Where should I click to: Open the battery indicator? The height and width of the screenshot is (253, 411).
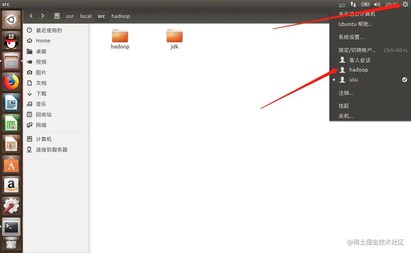click(365, 4)
